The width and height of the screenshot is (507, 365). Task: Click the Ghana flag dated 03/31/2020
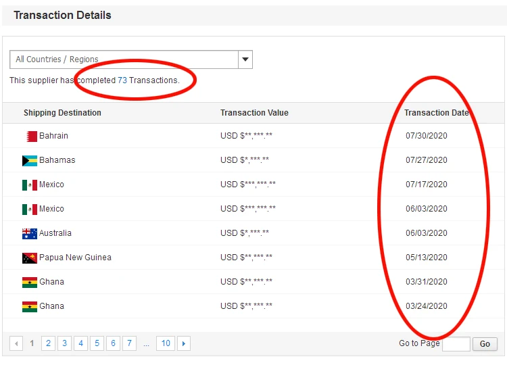pyautogui.click(x=30, y=283)
